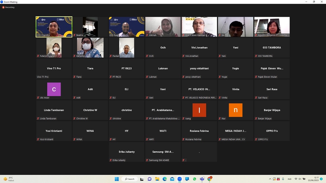Toggle the system tray microphone indicator

(x=283, y=179)
